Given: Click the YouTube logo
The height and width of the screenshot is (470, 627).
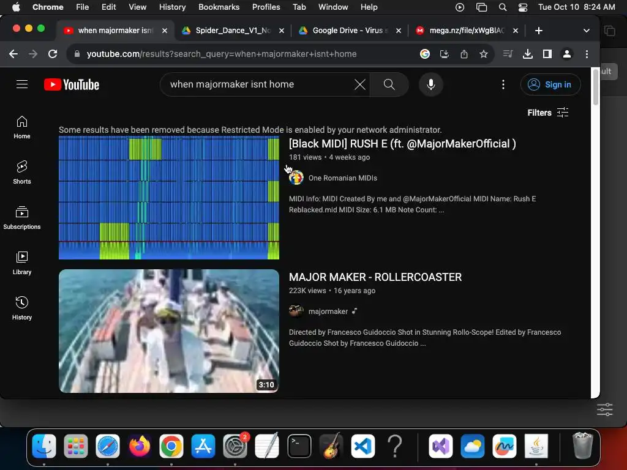Looking at the screenshot, I should click(x=72, y=84).
